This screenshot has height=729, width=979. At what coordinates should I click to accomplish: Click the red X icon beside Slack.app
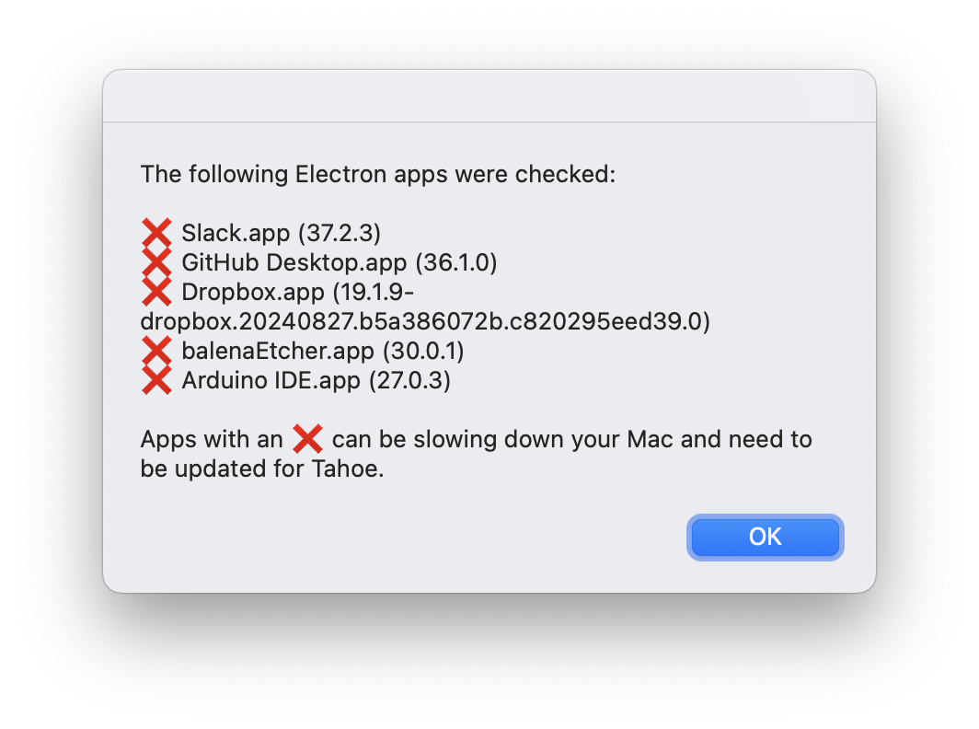(157, 233)
